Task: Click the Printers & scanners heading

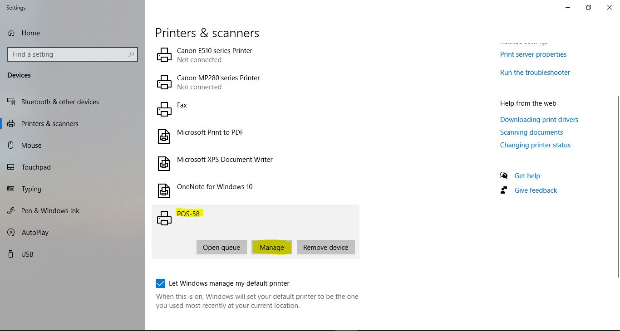Action: point(207,33)
